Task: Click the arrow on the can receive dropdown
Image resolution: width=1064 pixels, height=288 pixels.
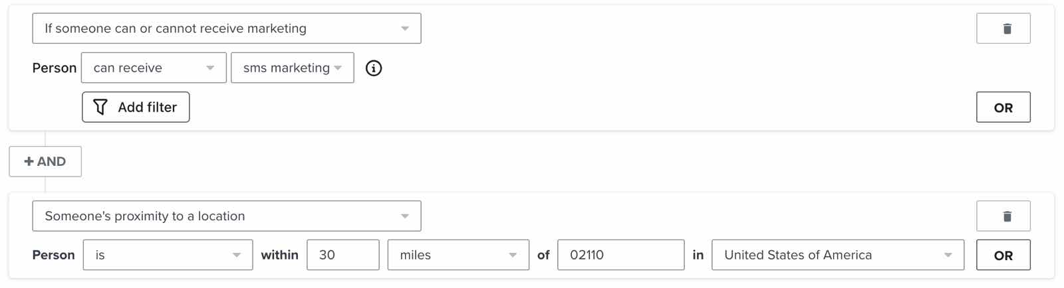Action: [210, 68]
